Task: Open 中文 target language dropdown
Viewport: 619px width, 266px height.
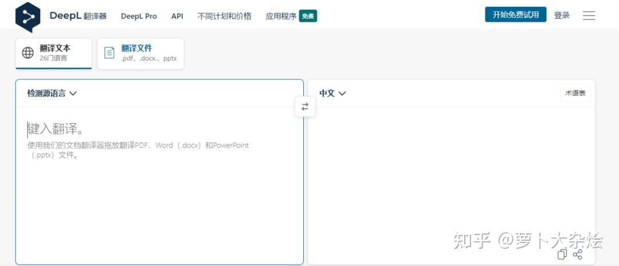Action: point(332,93)
